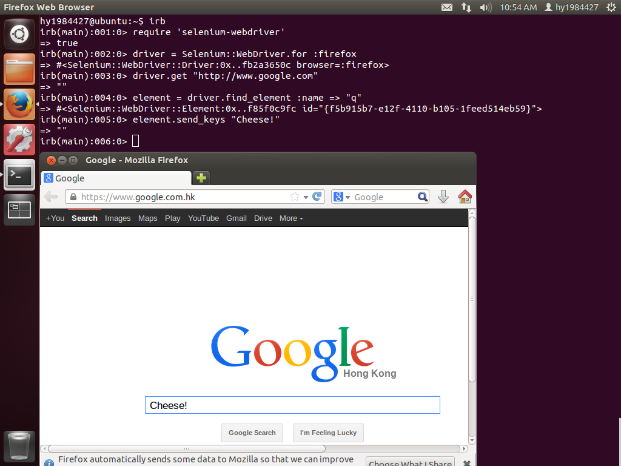621x466 pixels.
Task: Open the Workspace Switcher launcher icon
Action: tap(19, 210)
